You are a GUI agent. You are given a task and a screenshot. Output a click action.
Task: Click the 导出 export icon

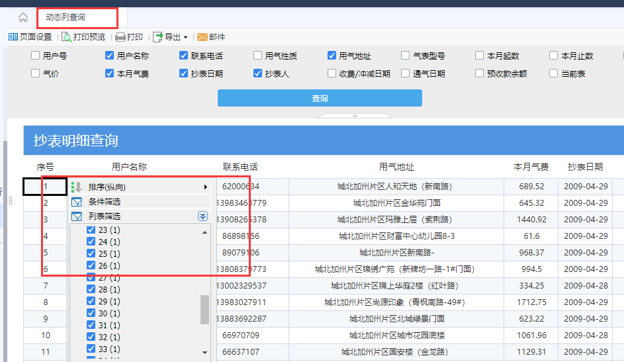[158, 37]
